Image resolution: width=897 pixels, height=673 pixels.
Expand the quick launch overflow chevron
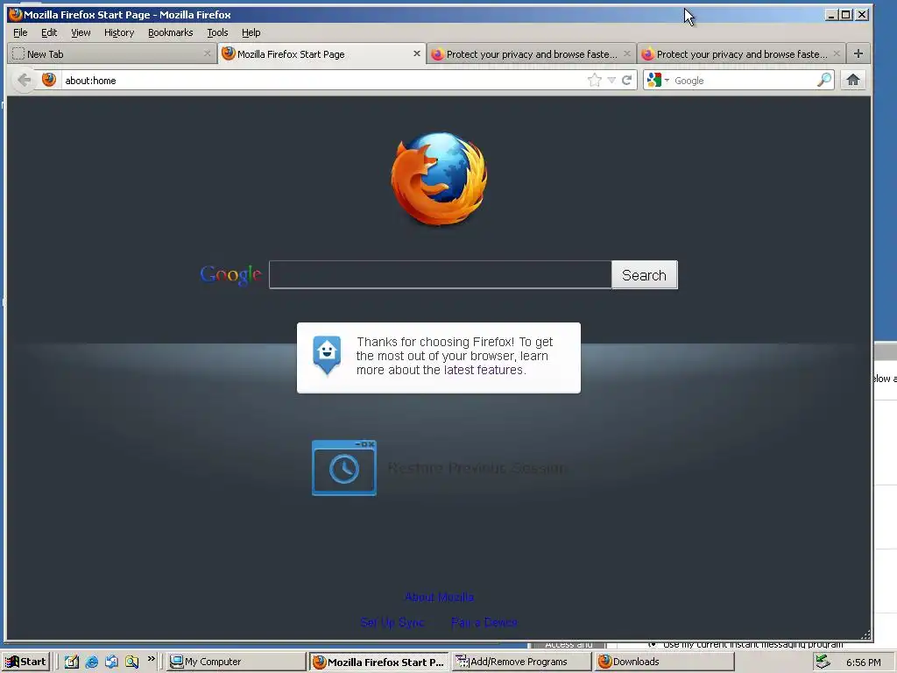[x=151, y=659]
